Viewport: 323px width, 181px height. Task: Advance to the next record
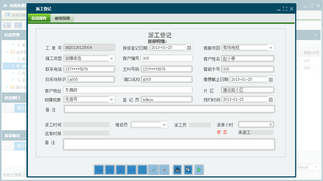tap(121, 170)
